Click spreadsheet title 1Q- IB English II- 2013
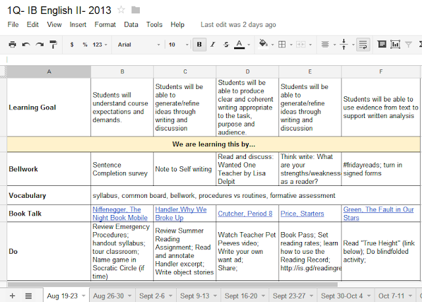 59,11
